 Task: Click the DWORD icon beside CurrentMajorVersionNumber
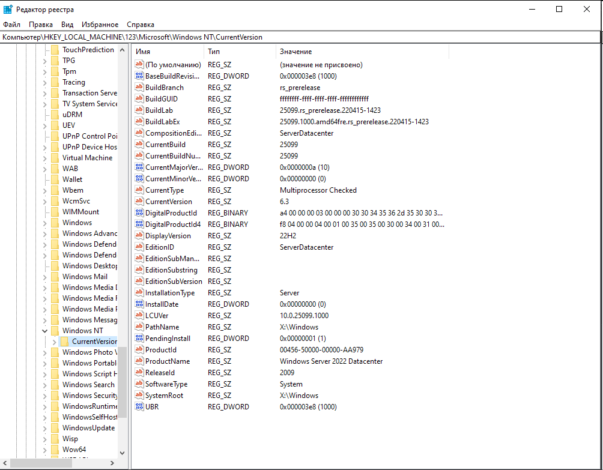click(x=138, y=167)
